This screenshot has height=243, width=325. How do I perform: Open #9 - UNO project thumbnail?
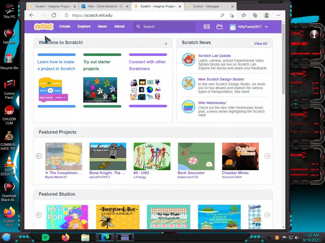(152, 156)
